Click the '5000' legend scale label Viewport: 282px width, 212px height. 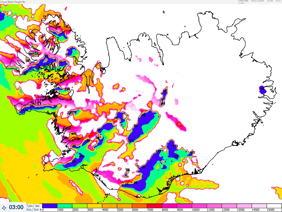click(x=120, y=210)
